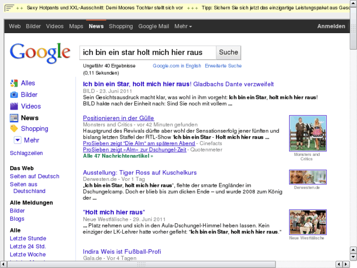Open ProSieben zeigt «Alm» zur Dschungel-Zeit link

(x=135, y=149)
